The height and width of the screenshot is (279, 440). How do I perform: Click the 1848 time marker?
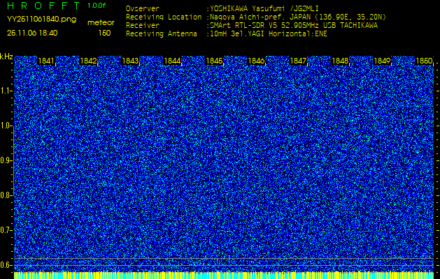pos(340,61)
